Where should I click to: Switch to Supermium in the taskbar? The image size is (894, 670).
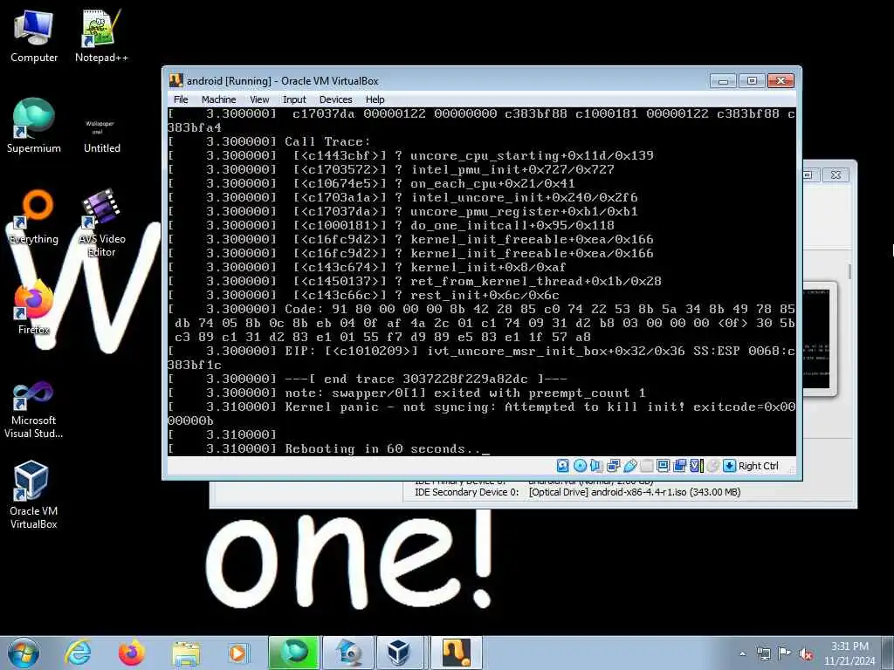pos(294,653)
